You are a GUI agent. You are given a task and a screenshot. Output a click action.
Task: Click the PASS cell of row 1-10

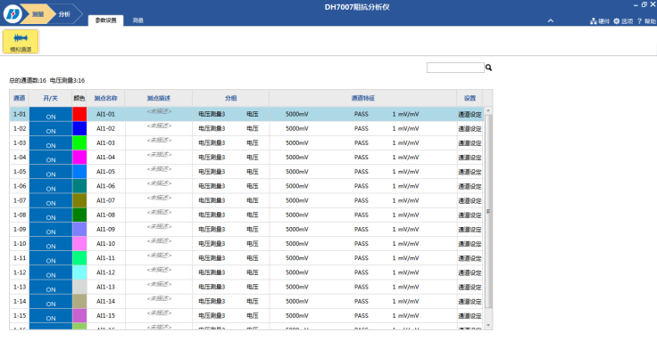point(362,244)
